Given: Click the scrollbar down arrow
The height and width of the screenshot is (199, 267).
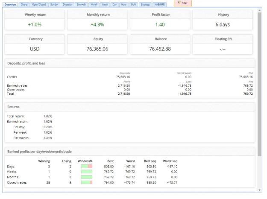Looking at the screenshot, I should click(259, 190).
